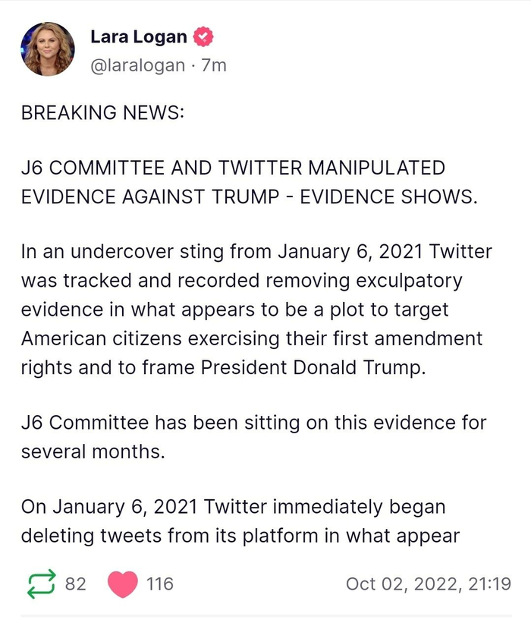Click the Oct 02, 2022, 21:19 date

428,584
